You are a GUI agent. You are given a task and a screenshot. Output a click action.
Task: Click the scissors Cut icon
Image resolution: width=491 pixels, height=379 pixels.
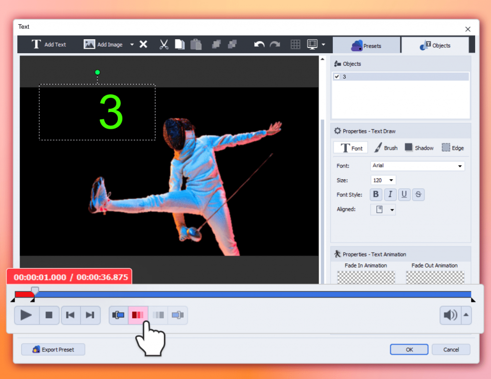click(164, 45)
